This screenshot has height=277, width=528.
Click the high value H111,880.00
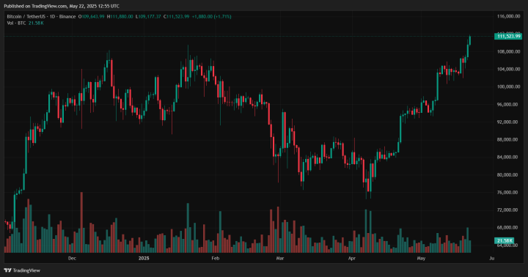(120, 17)
